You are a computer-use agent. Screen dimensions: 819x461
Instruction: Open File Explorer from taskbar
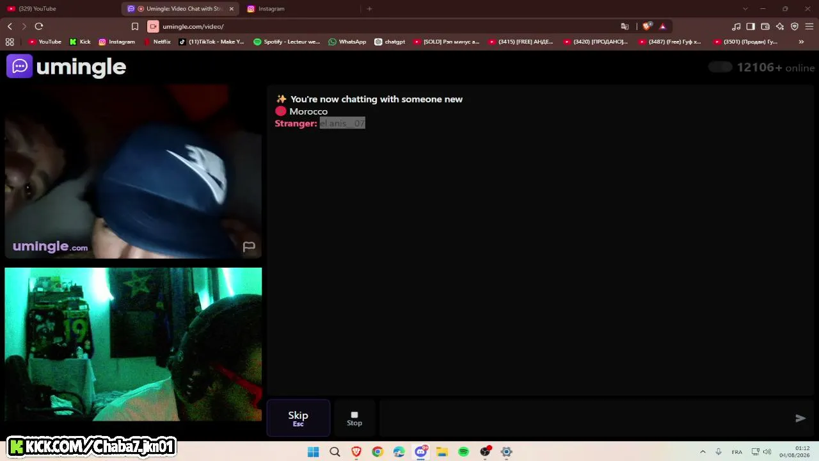point(442,452)
